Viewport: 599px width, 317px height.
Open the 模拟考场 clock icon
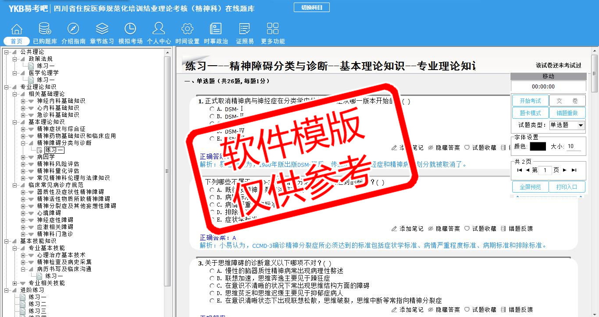(x=130, y=29)
